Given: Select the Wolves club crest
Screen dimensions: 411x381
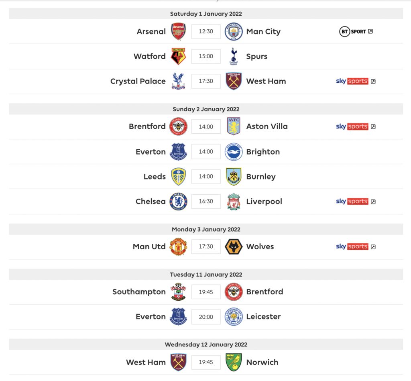Looking at the screenshot, I should click(234, 247).
